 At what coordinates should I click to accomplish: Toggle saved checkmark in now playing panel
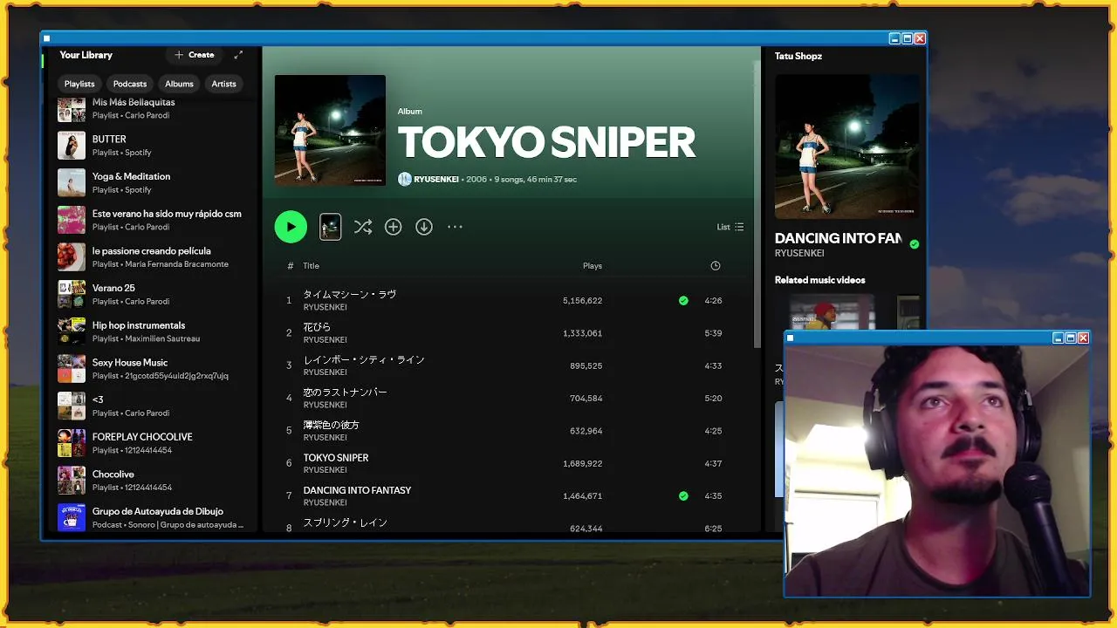[x=915, y=244]
